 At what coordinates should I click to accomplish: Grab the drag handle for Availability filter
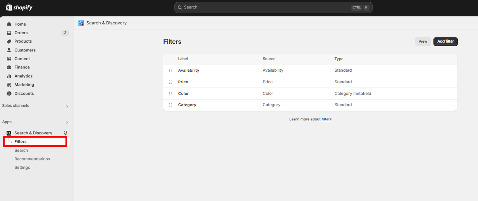170,70
